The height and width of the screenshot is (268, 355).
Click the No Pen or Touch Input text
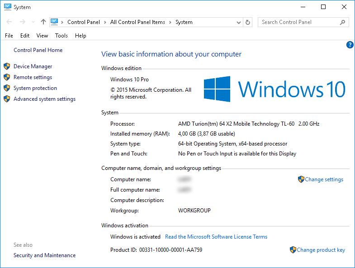click(x=237, y=154)
